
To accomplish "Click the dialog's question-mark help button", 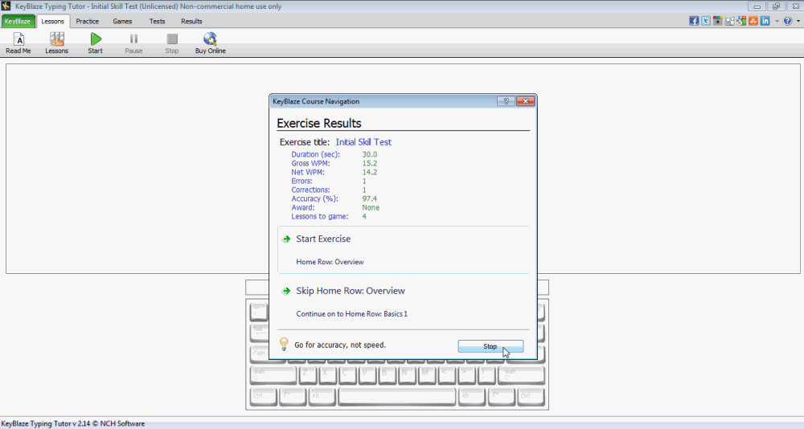I will (506, 101).
